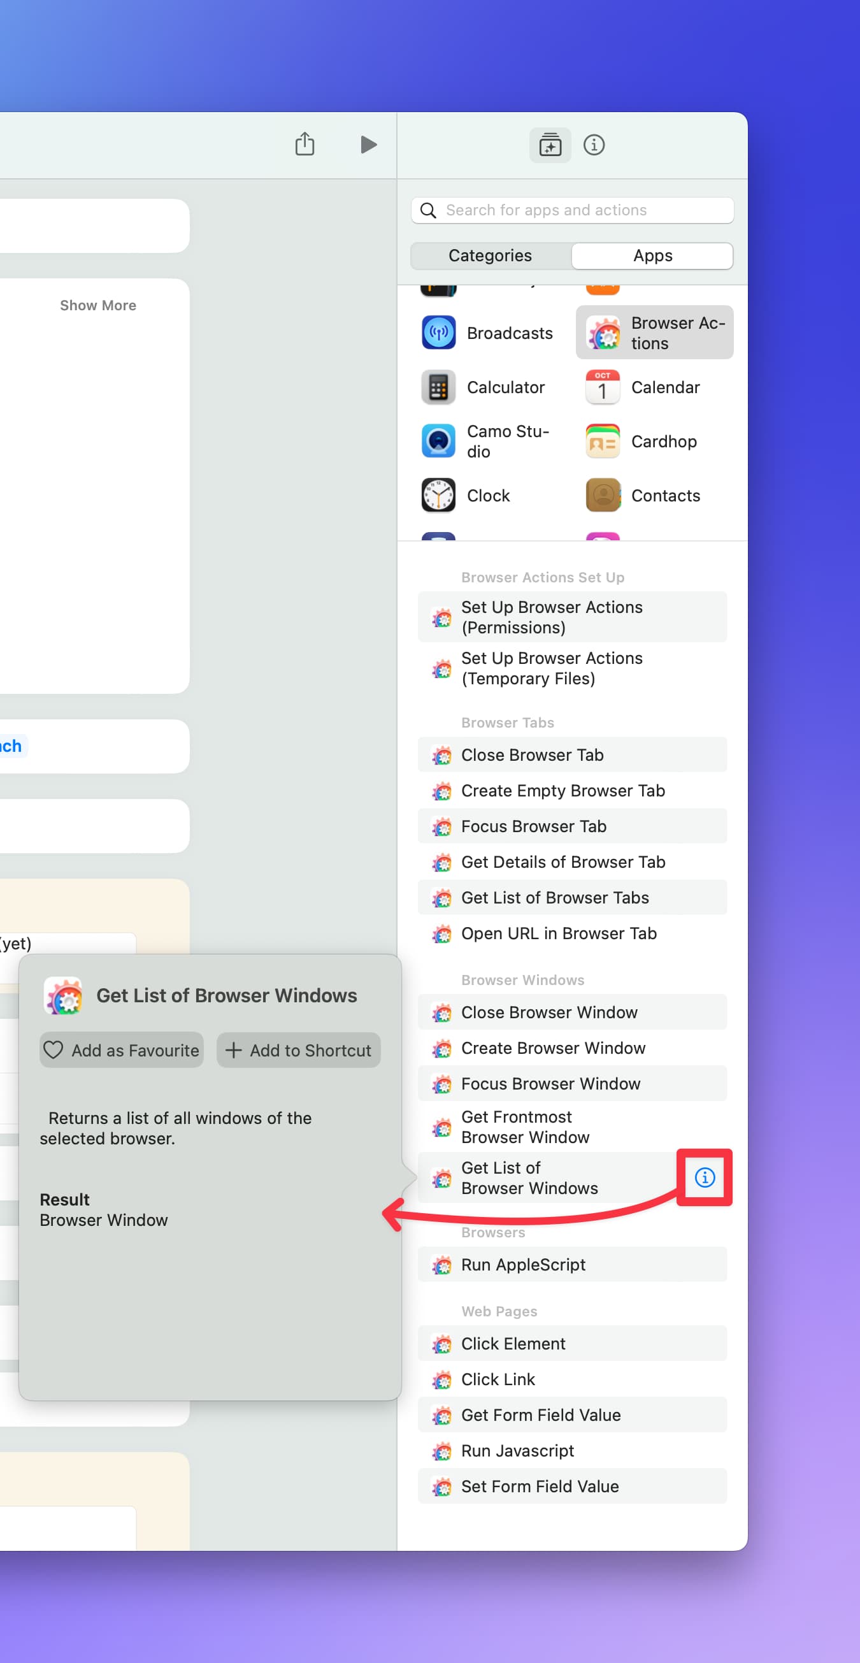Open the action library panel icon

click(x=549, y=145)
